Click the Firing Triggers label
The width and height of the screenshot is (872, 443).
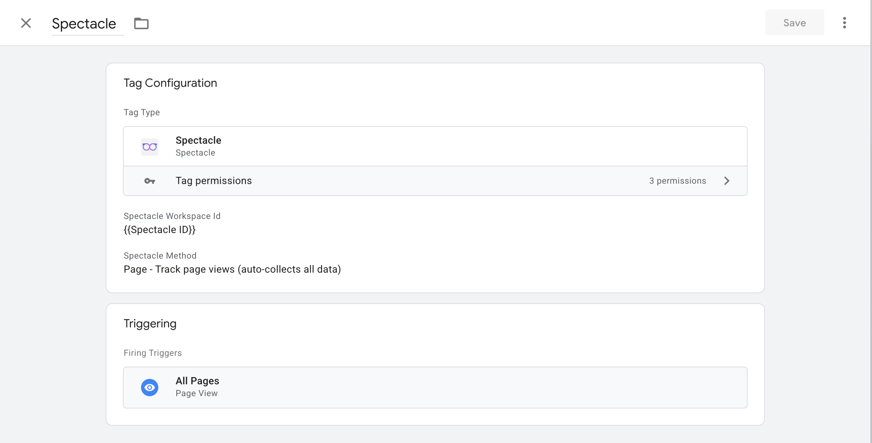[153, 353]
